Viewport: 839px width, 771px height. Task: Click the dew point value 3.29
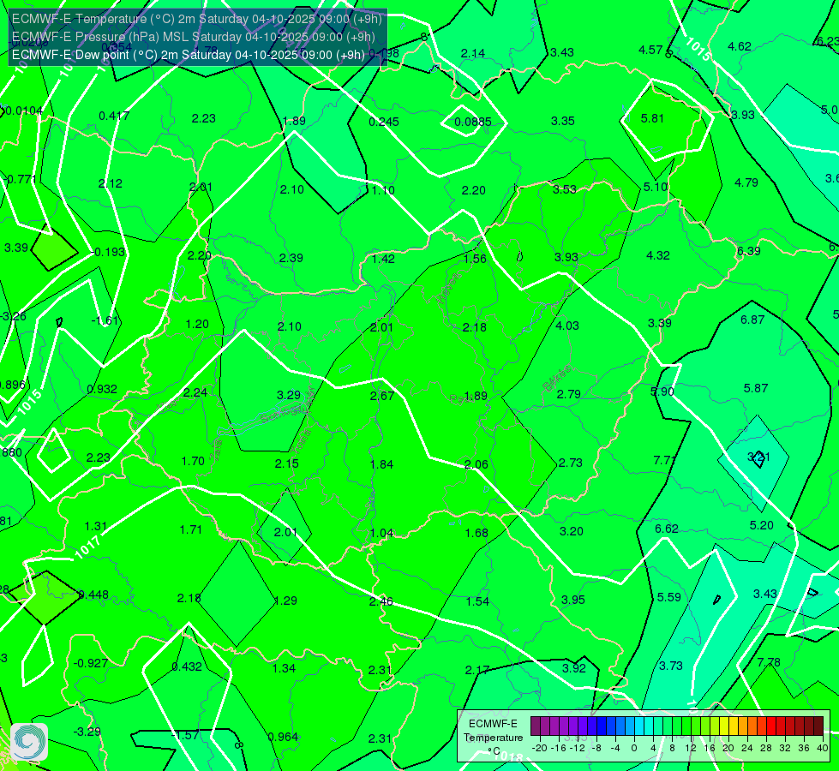[289, 396]
